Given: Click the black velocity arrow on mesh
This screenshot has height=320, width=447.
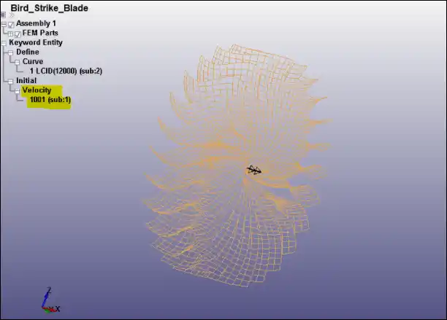Looking at the screenshot, I should coord(253,170).
